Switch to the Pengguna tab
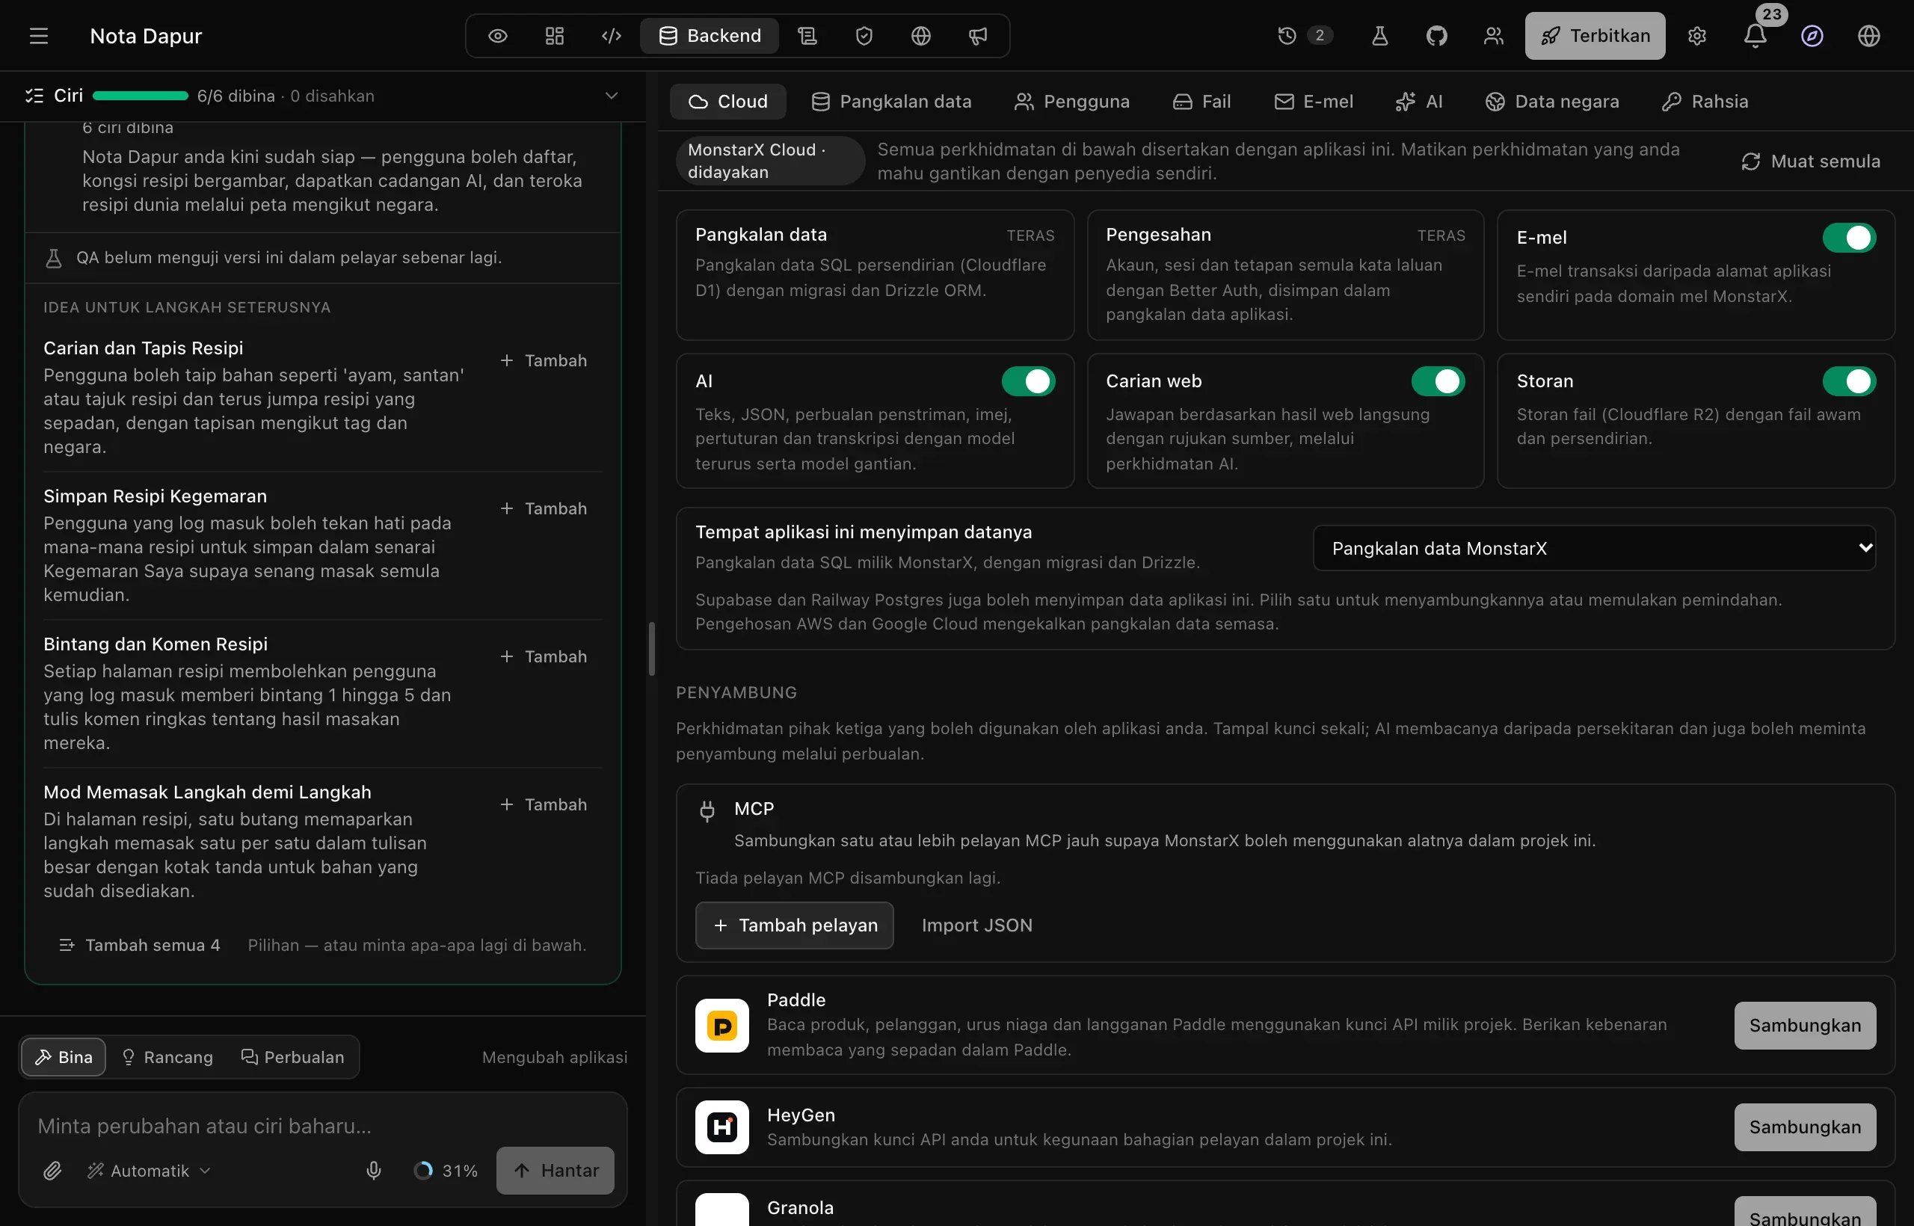The height and width of the screenshot is (1226, 1914). point(1071,101)
